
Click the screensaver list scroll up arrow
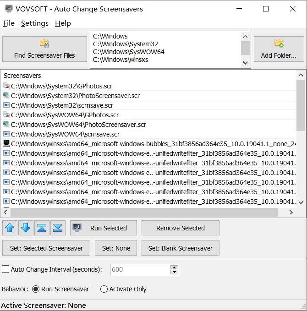[x=301, y=75]
